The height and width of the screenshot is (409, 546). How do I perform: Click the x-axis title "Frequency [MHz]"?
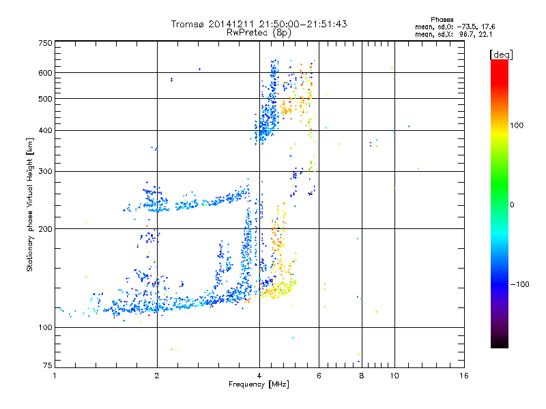click(259, 384)
